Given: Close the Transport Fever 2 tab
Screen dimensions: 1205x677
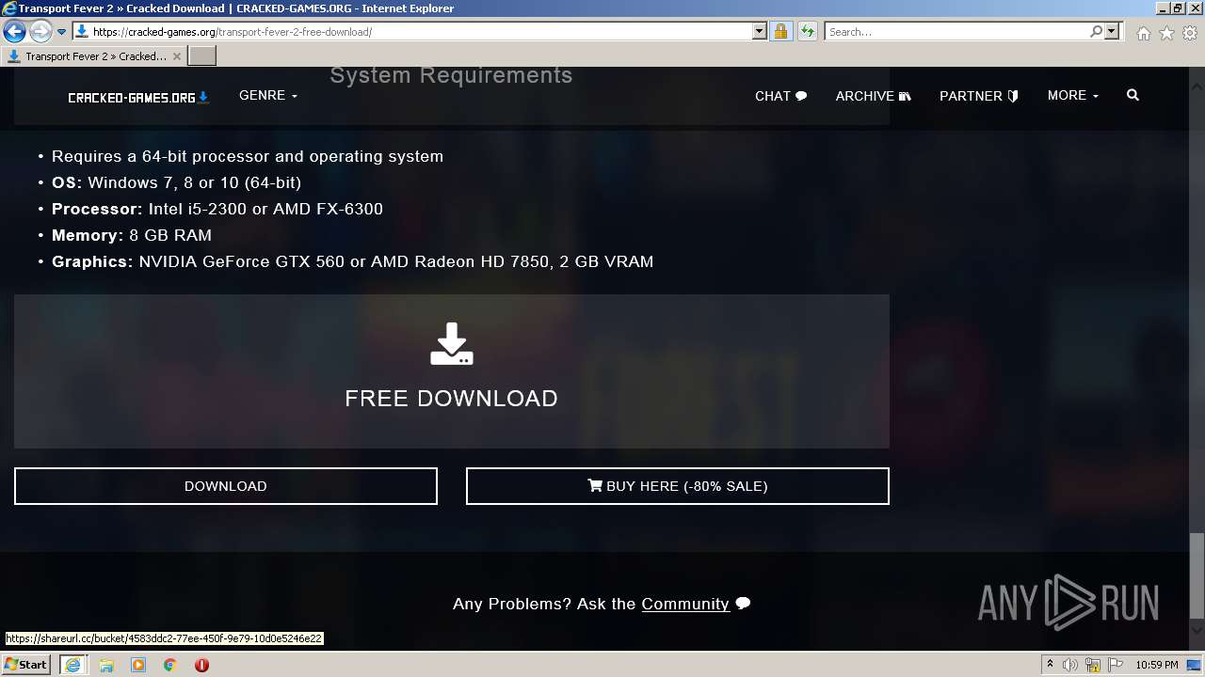Looking at the screenshot, I should (x=176, y=56).
